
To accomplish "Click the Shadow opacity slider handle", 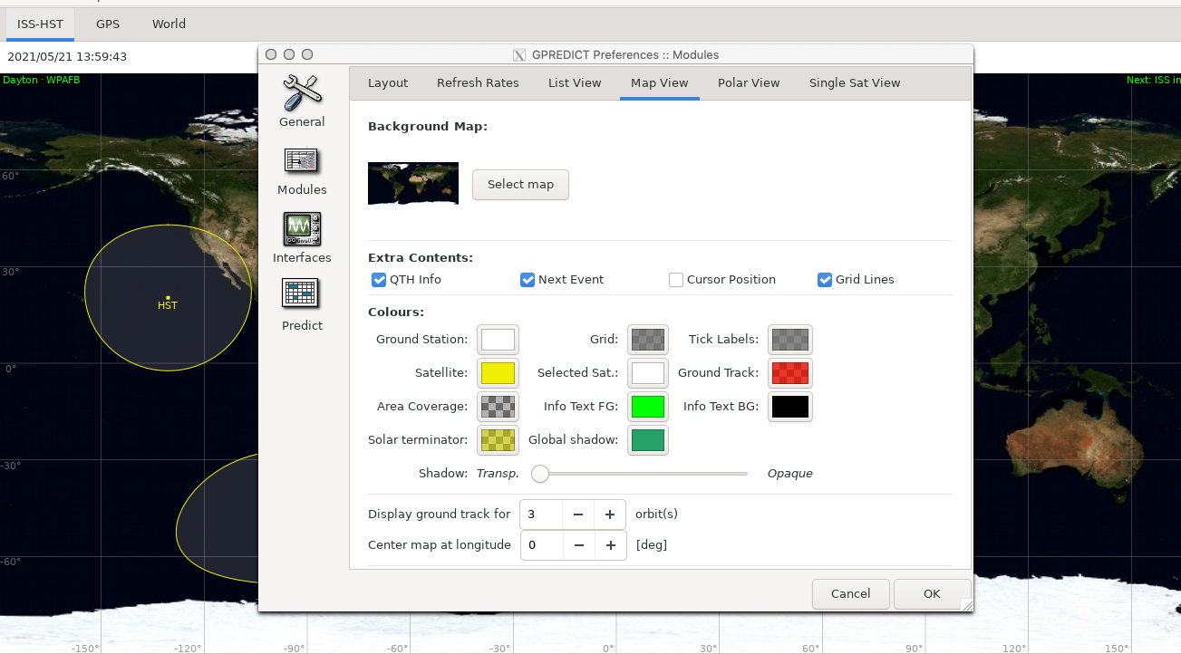I will [540, 474].
